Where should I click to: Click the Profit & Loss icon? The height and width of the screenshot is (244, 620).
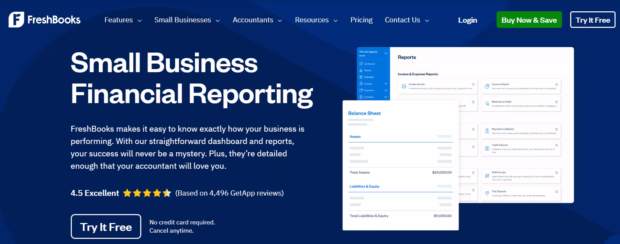pyautogui.click(x=487, y=176)
